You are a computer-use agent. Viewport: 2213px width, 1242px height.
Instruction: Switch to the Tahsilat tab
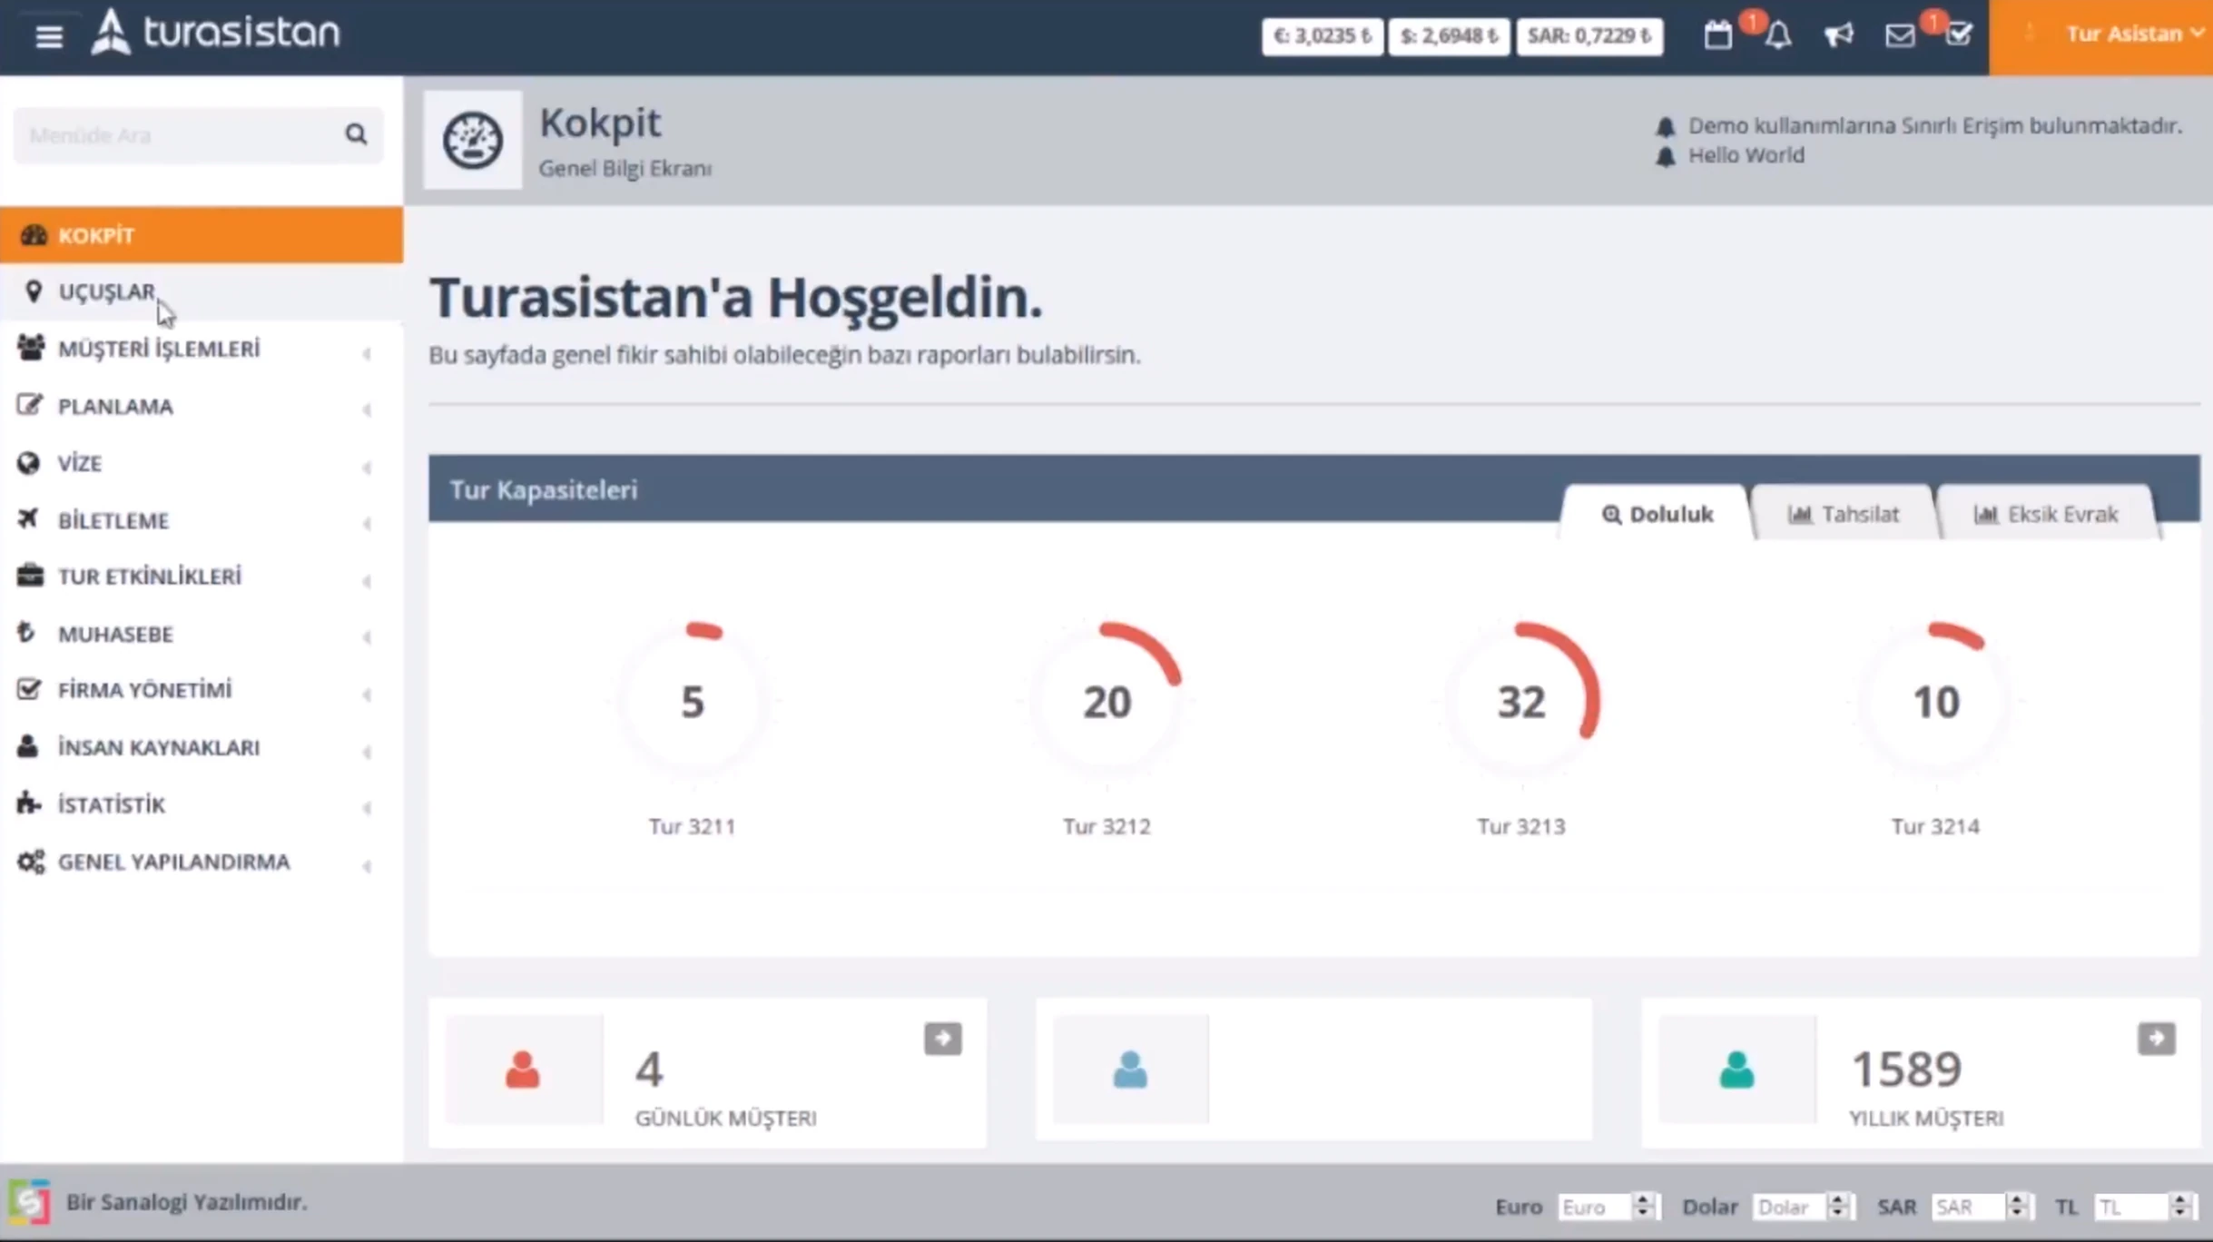coord(1843,514)
